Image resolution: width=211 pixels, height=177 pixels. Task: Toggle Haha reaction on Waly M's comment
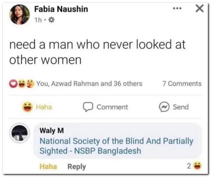click(x=48, y=166)
